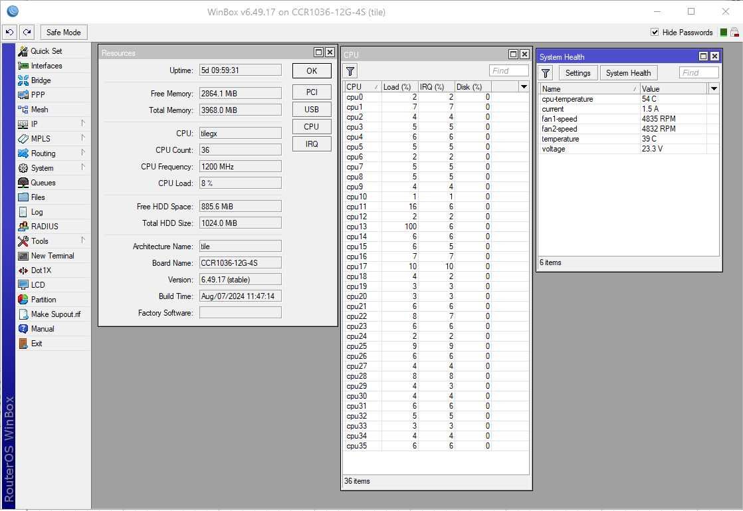Click the System Health button
This screenshot has width=743, height=511.
pyautogui.click(x=628, y=73)
